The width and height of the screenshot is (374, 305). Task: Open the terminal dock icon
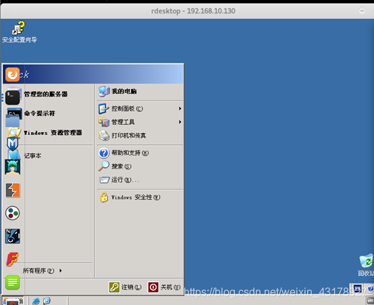[12, 98]
